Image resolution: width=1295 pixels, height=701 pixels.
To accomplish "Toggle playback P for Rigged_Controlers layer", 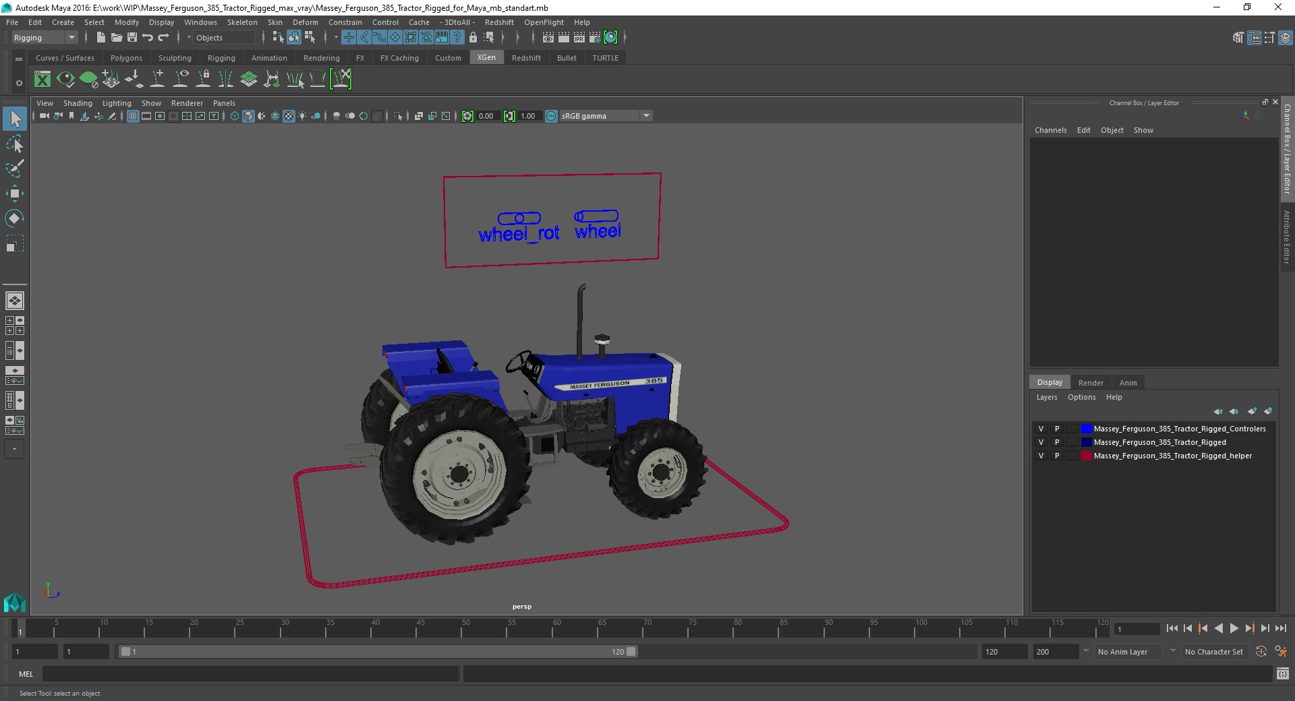I will [1057, 429].
